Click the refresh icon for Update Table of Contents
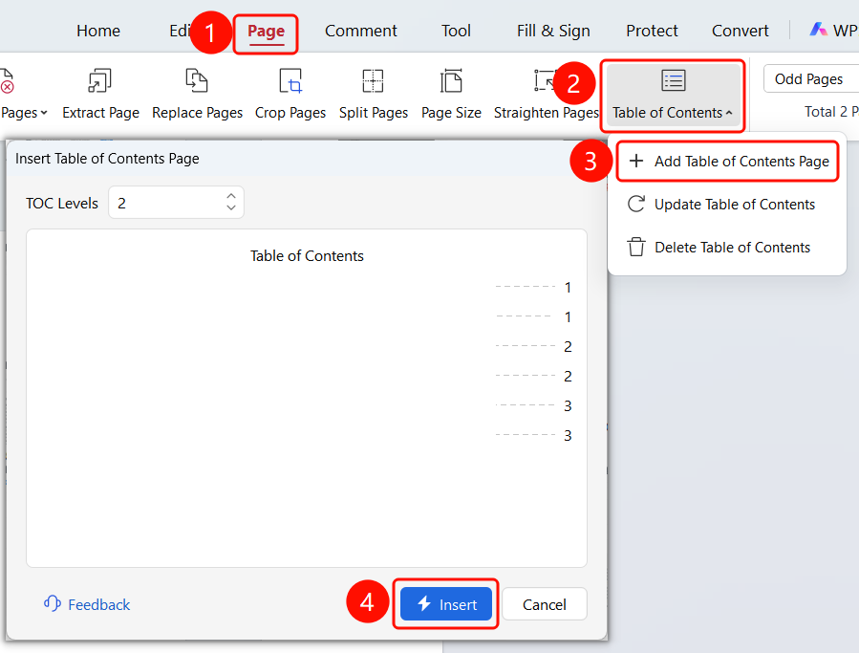This screenshot has width=859, height=653. pos(636,204)
